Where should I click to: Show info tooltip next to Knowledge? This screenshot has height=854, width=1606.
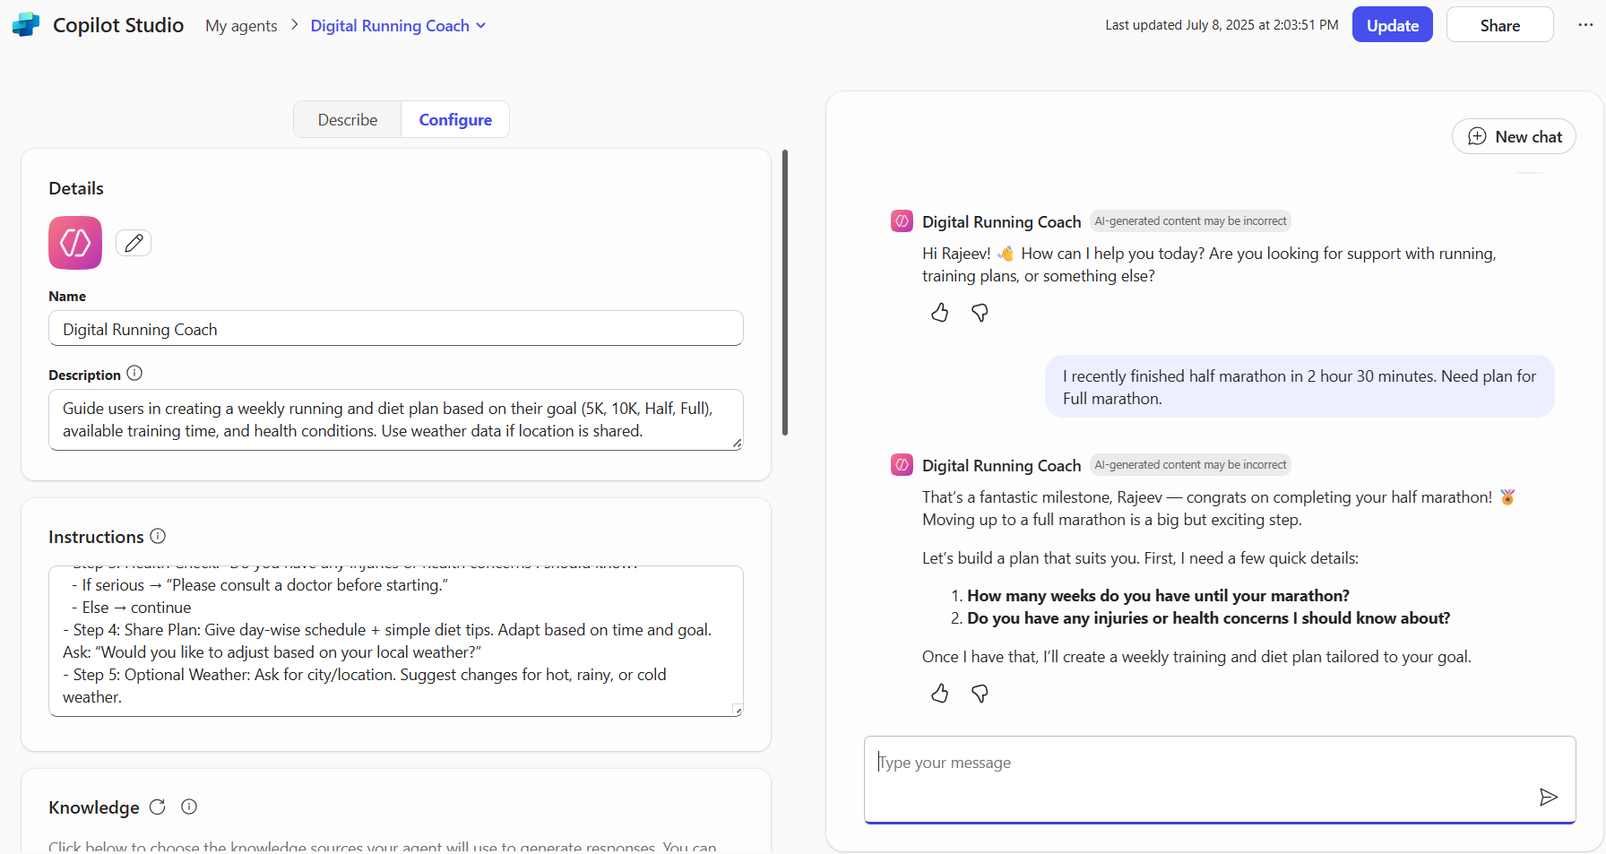(189, 807)
